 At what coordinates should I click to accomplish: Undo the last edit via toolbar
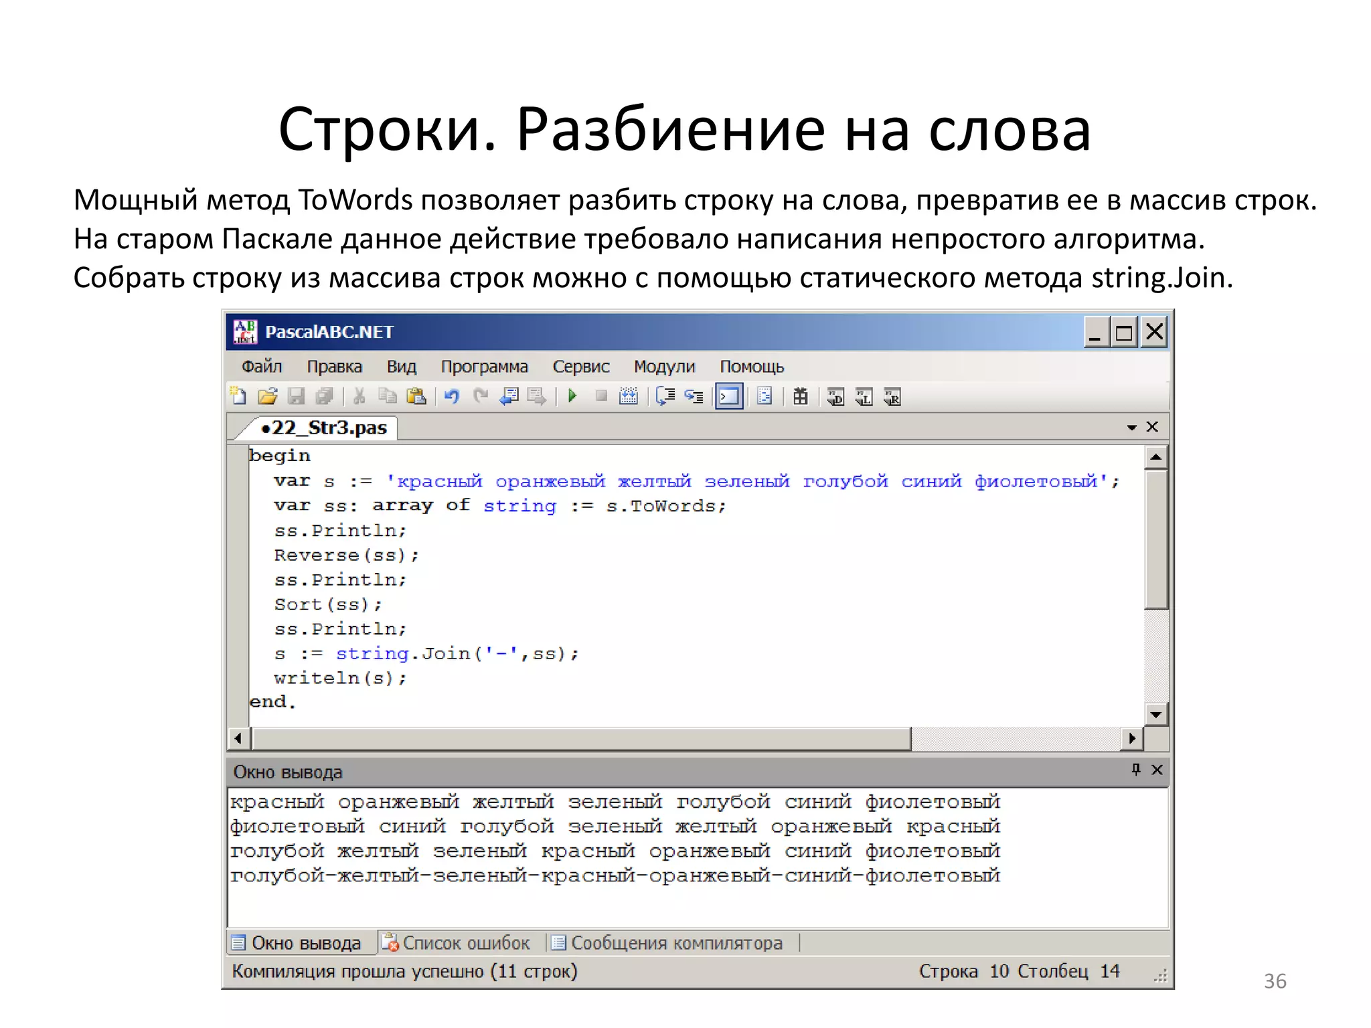click(452, 396)
